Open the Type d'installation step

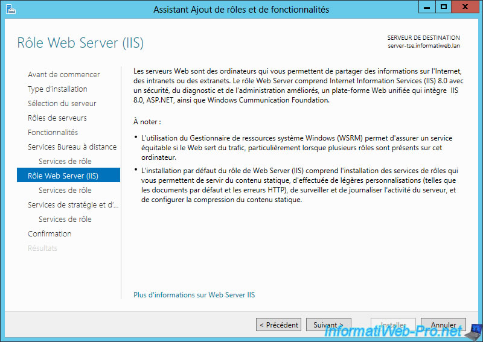point(57,89)
